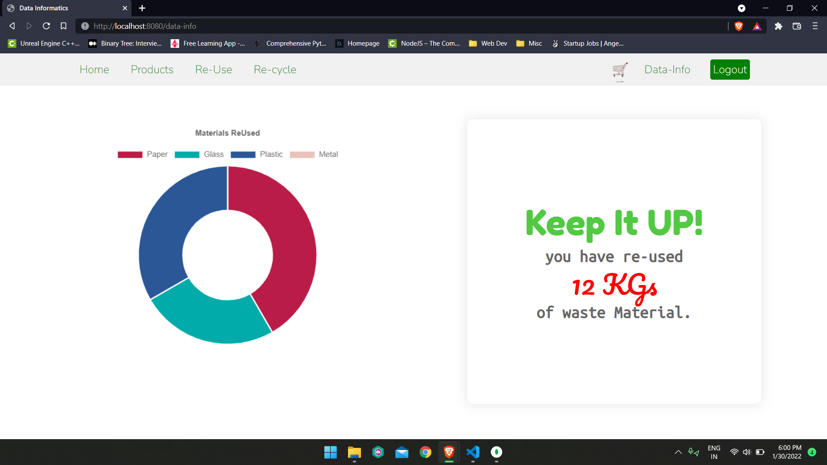Click the green Logout button
The width and height of the screenshot is (827, 465).
[730, 70]
